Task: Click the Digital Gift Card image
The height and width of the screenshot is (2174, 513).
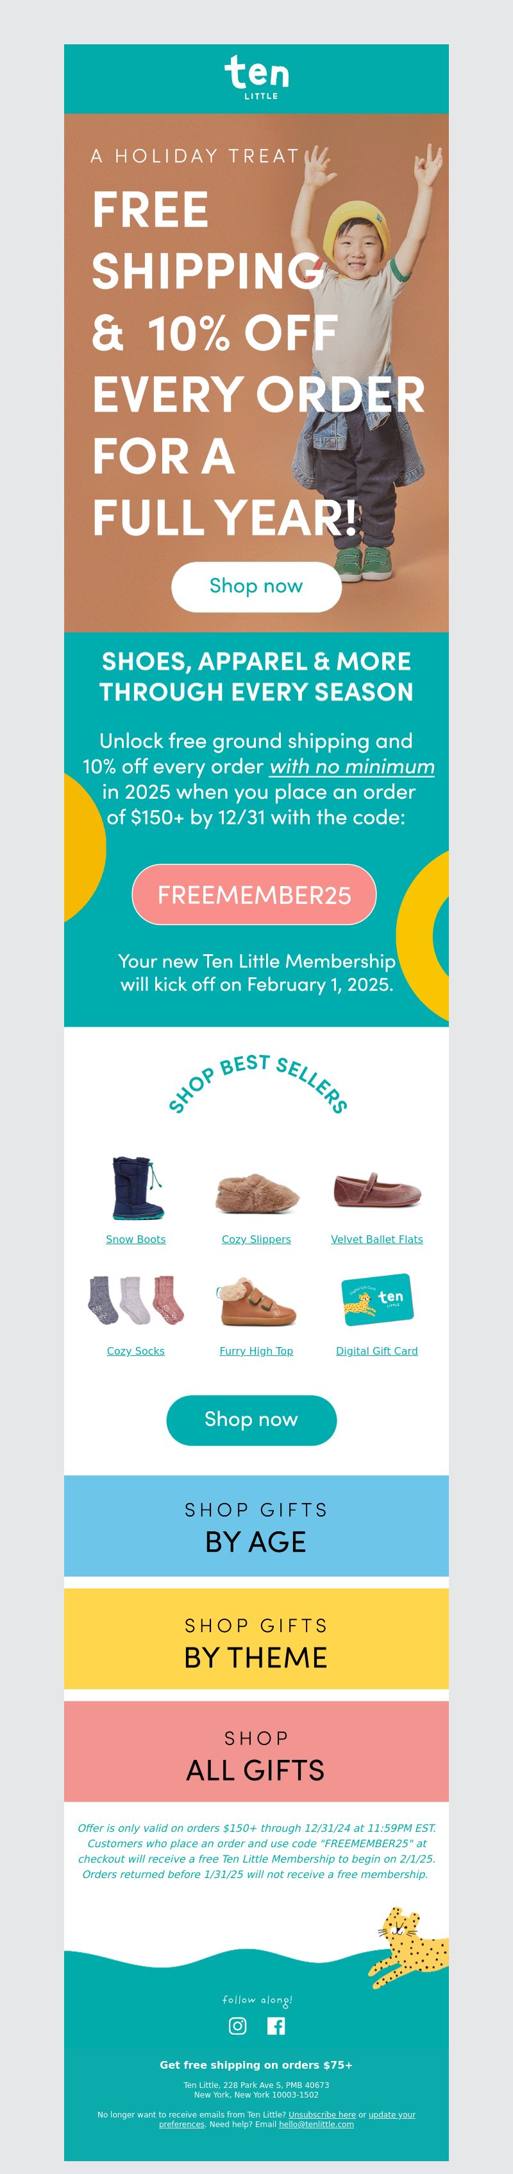Action: tap(376, 1300)
